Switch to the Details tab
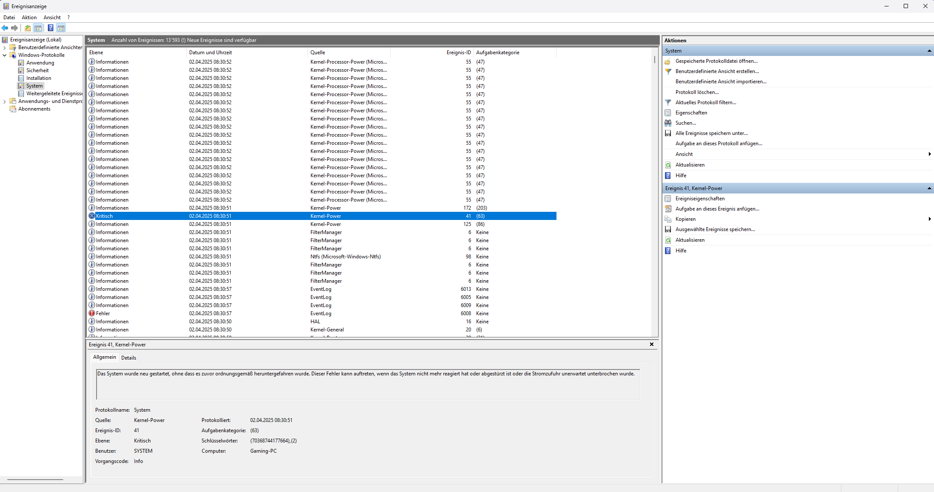This screenshot has height=492, width=934. tap(129, 358)
